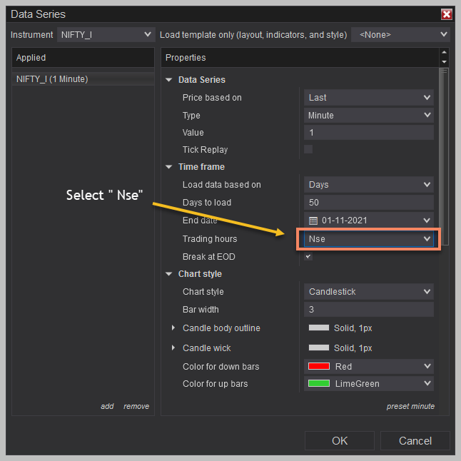Collapse the Data Series section triangle
The height and width of the screenshot is (461, 461).
tap(168, 80)
